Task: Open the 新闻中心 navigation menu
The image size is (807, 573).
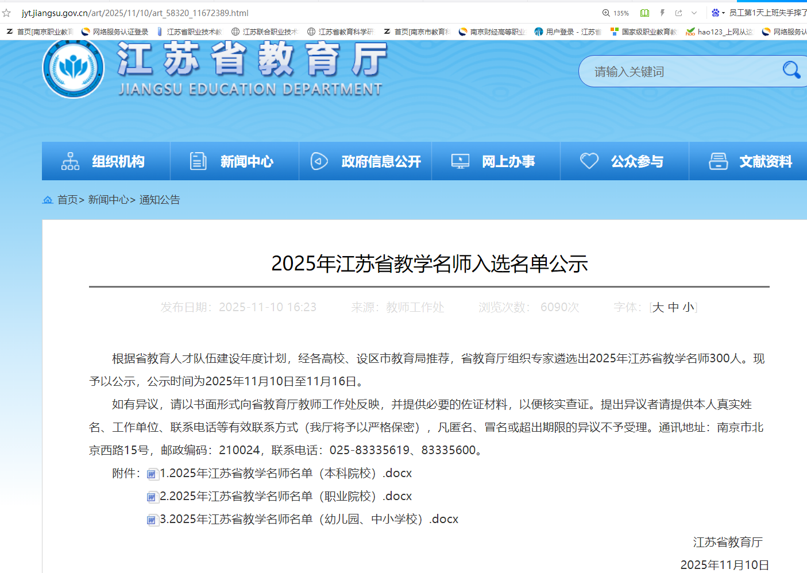Action: [x=234, y=161]
